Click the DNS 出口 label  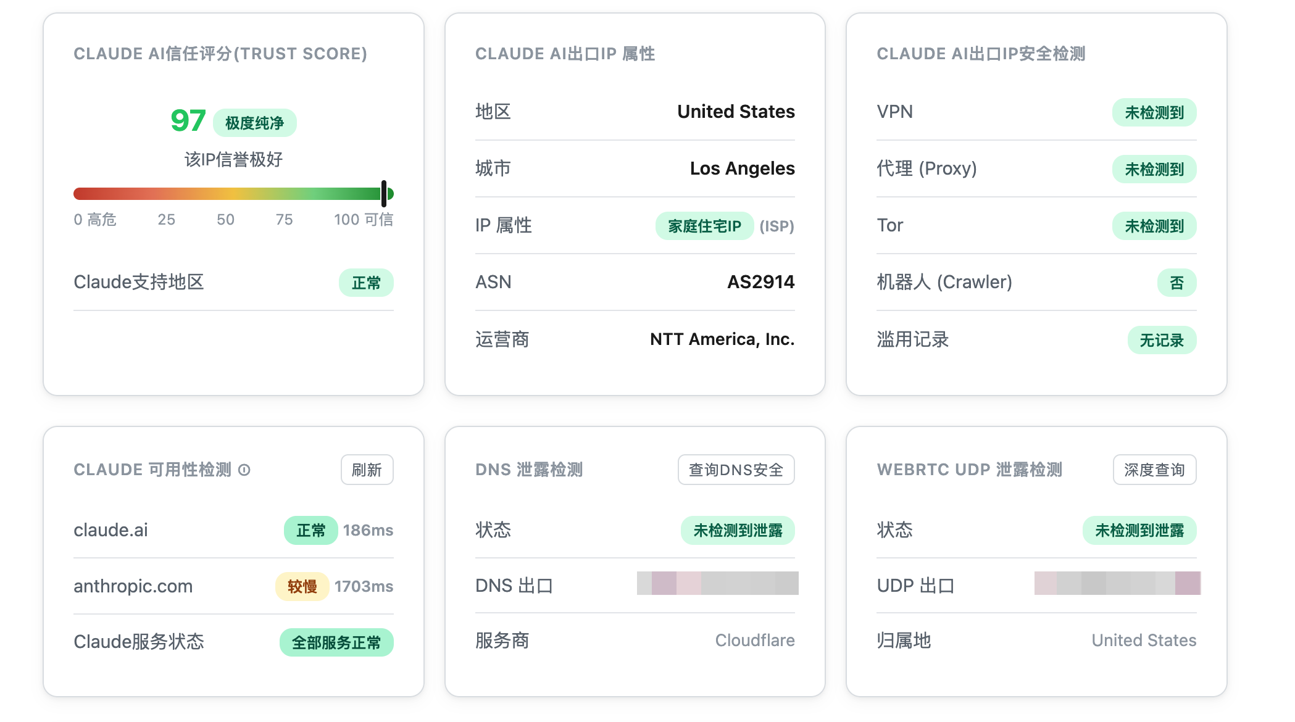click(514, 586)
